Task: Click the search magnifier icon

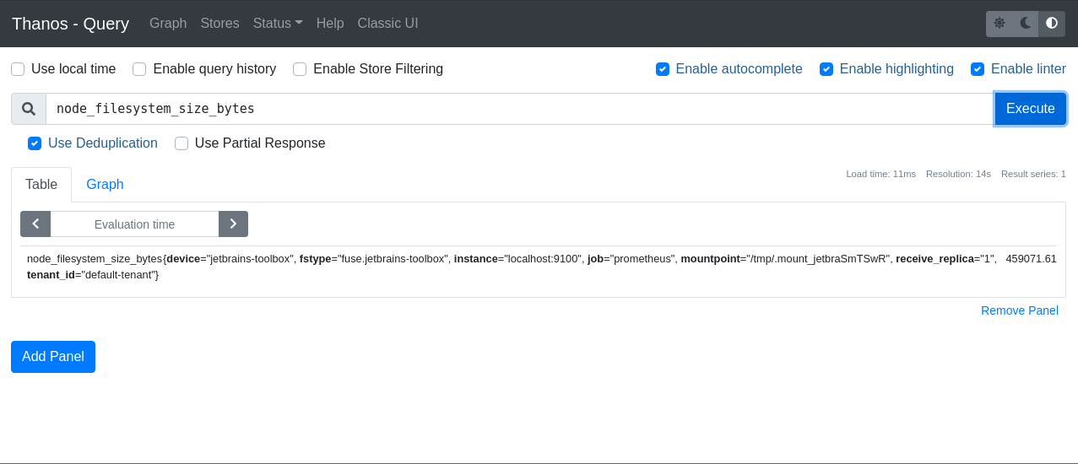Action: tap(29, 109)
